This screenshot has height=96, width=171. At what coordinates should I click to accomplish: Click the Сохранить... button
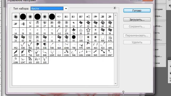(137, 26)
